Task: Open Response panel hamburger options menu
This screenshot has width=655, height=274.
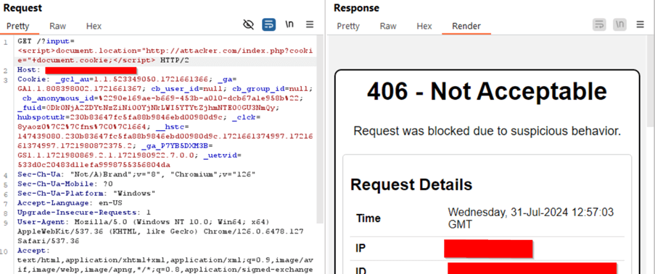Action: (x=640, y=25)
